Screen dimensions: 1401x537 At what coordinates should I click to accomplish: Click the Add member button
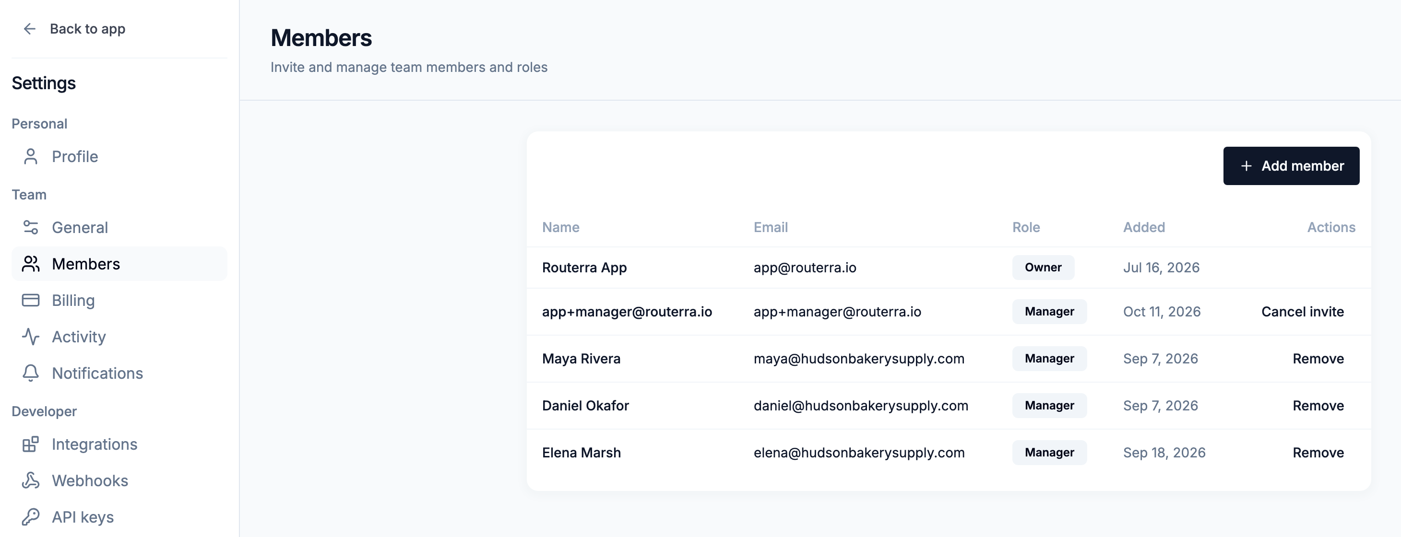(x=1291, y=166)
